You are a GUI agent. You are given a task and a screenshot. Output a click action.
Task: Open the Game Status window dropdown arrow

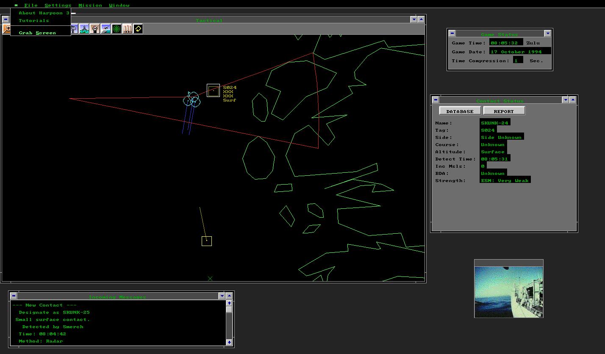click(547, 33)
